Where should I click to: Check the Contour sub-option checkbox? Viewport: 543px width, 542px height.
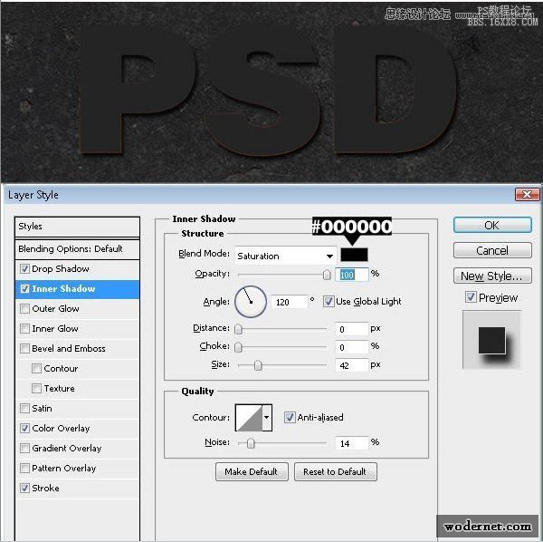click(36, 368)
